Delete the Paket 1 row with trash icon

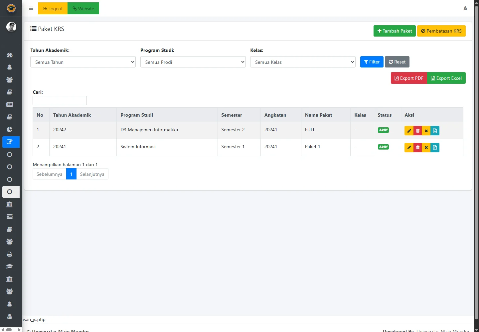[x=418, y=148]
